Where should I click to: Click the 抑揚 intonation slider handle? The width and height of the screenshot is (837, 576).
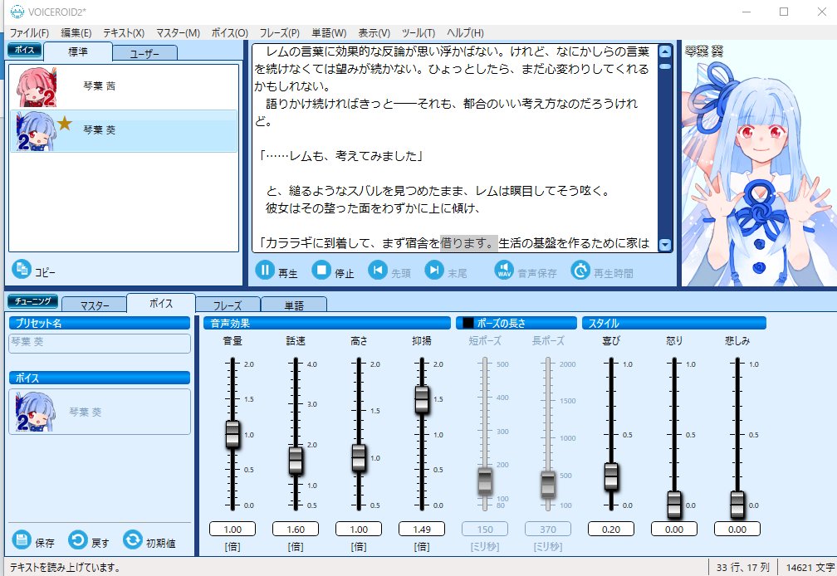[x=422, y=399]
